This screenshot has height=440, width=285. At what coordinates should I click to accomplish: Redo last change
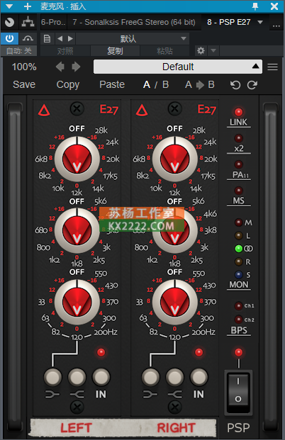coord(252,85)
